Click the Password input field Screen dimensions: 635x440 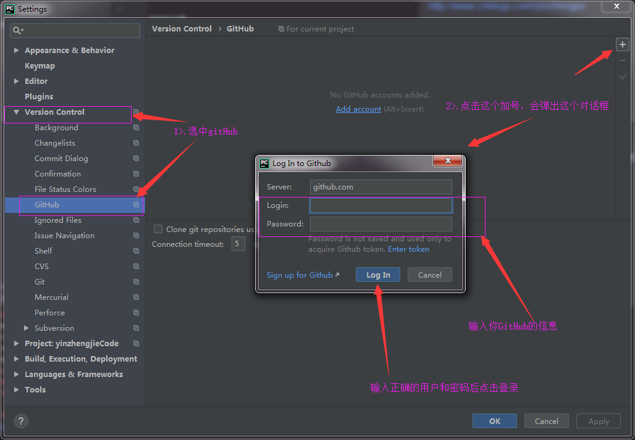click(x=381, y=223)
